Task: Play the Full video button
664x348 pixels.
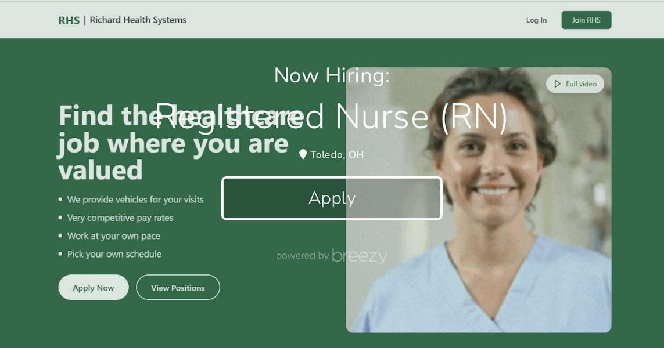Action: tap(575, 84)
